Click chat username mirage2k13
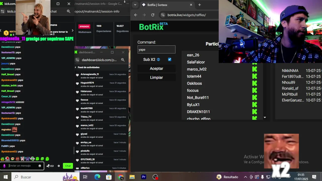 [8, 102]
